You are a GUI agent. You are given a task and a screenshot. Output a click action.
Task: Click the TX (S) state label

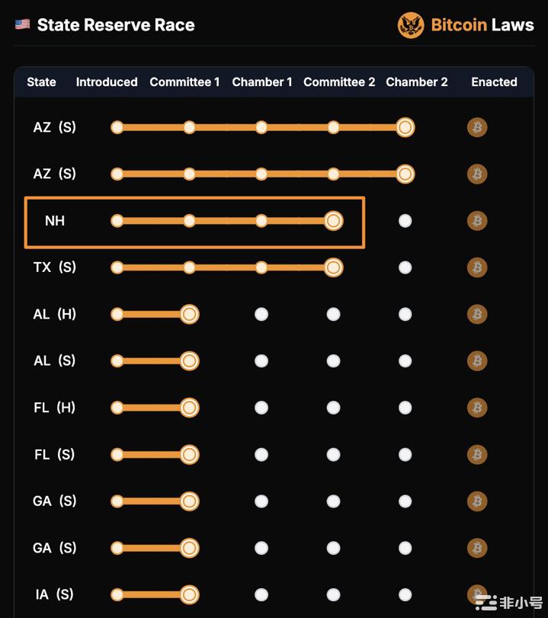coord(54,267)
